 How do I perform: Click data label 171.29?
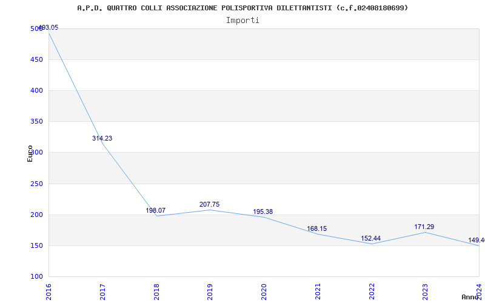pos(424,227)
